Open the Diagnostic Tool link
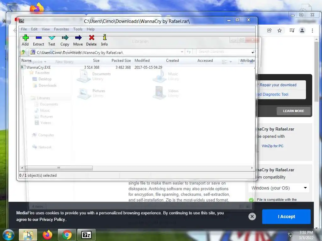The image size is (322, 241). coord(273,94)
